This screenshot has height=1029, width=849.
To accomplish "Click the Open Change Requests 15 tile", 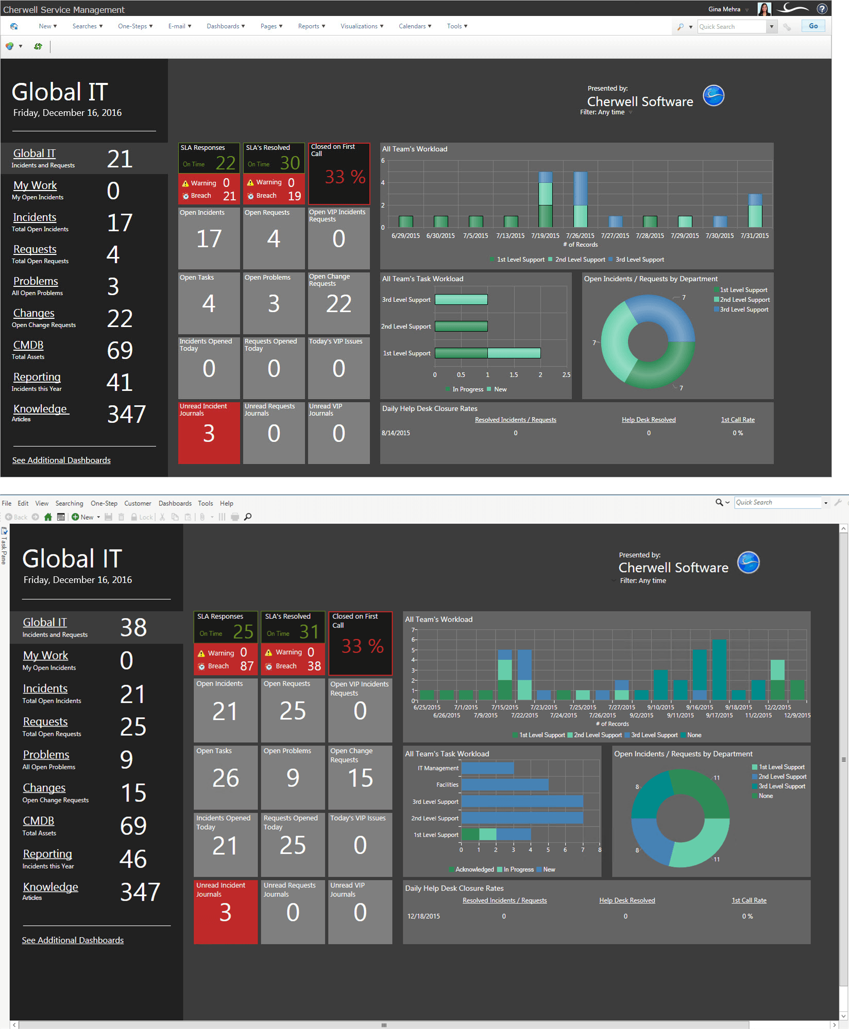I will [360, 777].
